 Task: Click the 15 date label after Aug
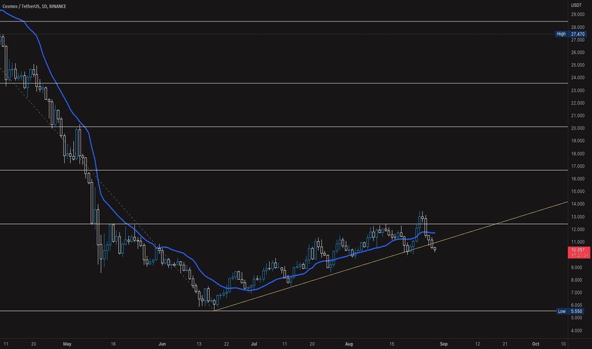click(392, 344)
